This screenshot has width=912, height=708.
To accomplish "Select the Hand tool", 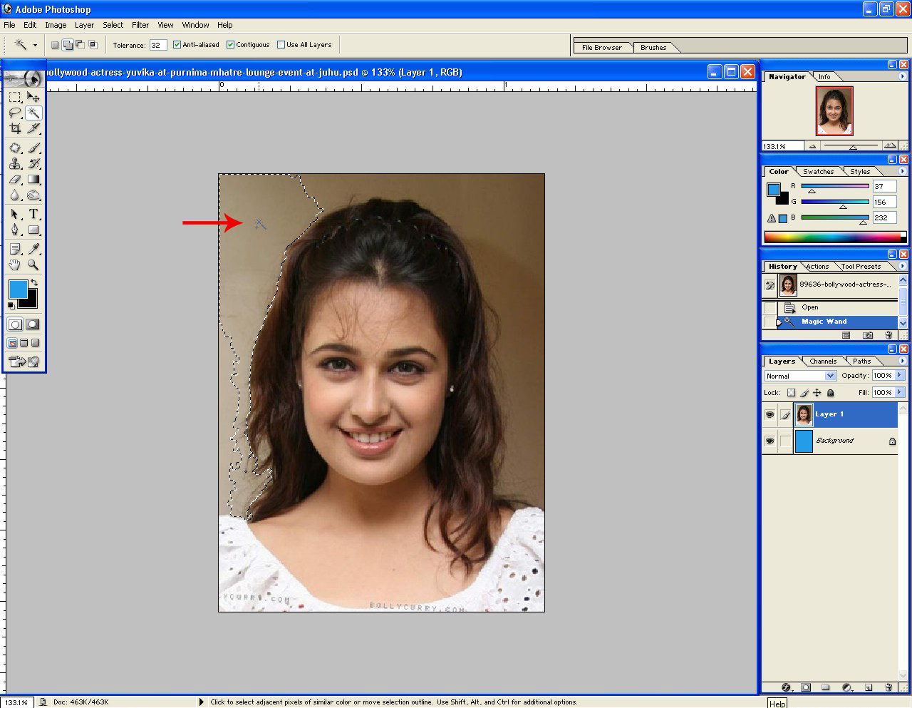I will 15,265.
